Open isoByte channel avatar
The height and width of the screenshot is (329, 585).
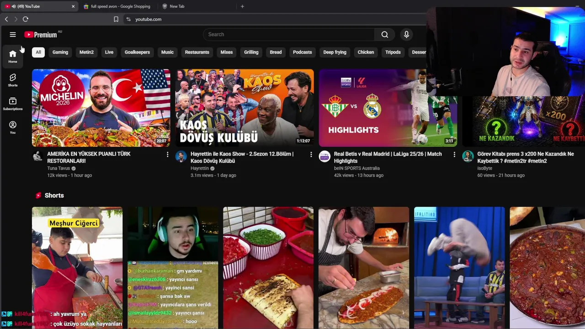pyautogui.click(x=468, y=156)
